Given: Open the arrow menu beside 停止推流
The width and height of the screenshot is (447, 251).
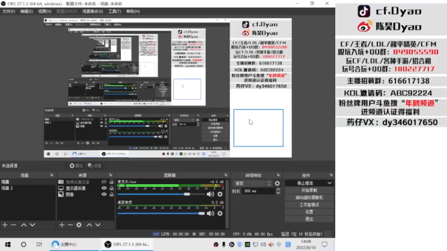Looking at the screenshot, I should click(330, 183).
